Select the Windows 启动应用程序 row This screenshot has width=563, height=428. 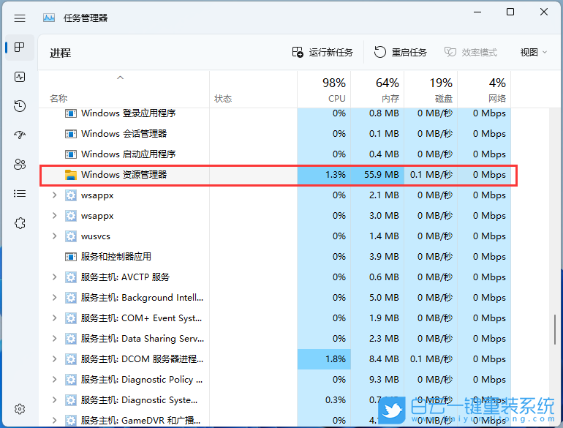275,154
